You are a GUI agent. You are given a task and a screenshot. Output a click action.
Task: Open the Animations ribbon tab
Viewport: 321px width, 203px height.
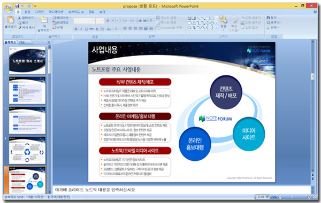tap(56, 12)
